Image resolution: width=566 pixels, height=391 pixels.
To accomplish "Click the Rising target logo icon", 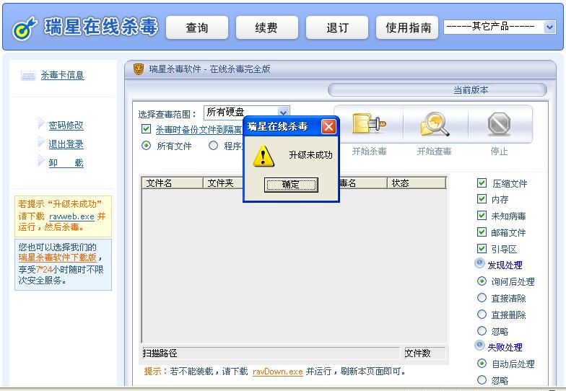I will click(25, 29).
